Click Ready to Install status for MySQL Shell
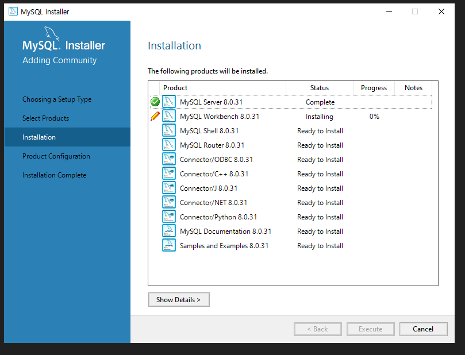Viewport: 465px width, 355px height. (x=320, y=131)
